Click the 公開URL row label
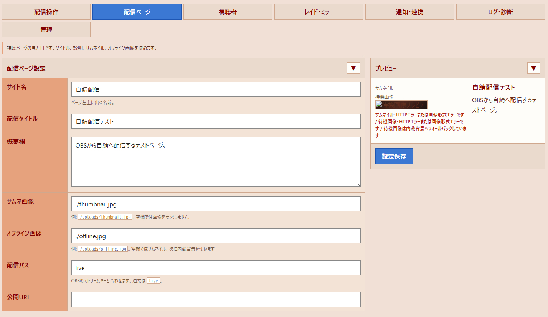Image resolution: width=548 pixels, height=317 pixels. pyautogui.click(x=18, y=297)
